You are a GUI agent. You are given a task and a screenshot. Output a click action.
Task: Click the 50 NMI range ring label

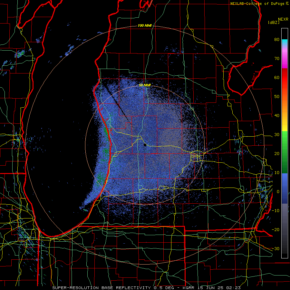click(x=145, y=85)
